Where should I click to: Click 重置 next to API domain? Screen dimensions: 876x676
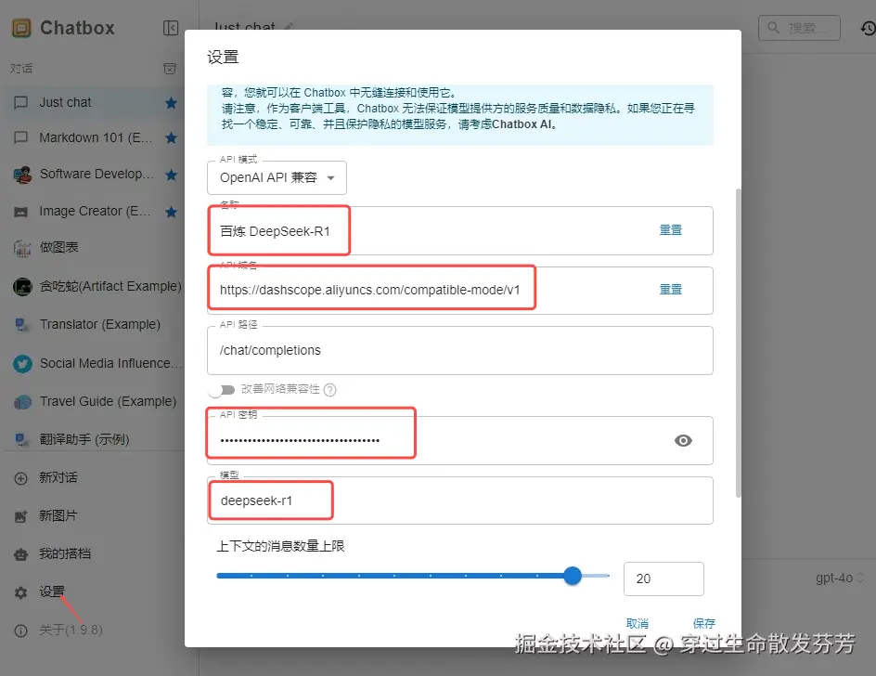[670, 290]
